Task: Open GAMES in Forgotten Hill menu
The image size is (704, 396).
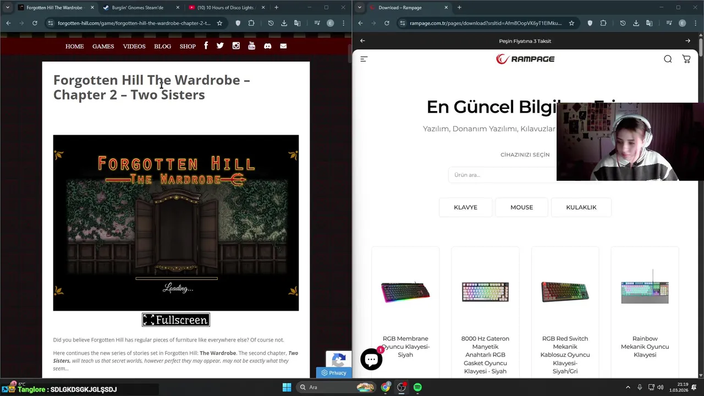Action: 103,46
